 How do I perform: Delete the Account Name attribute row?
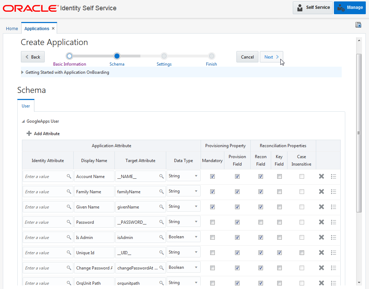click(x=322, y=176)
